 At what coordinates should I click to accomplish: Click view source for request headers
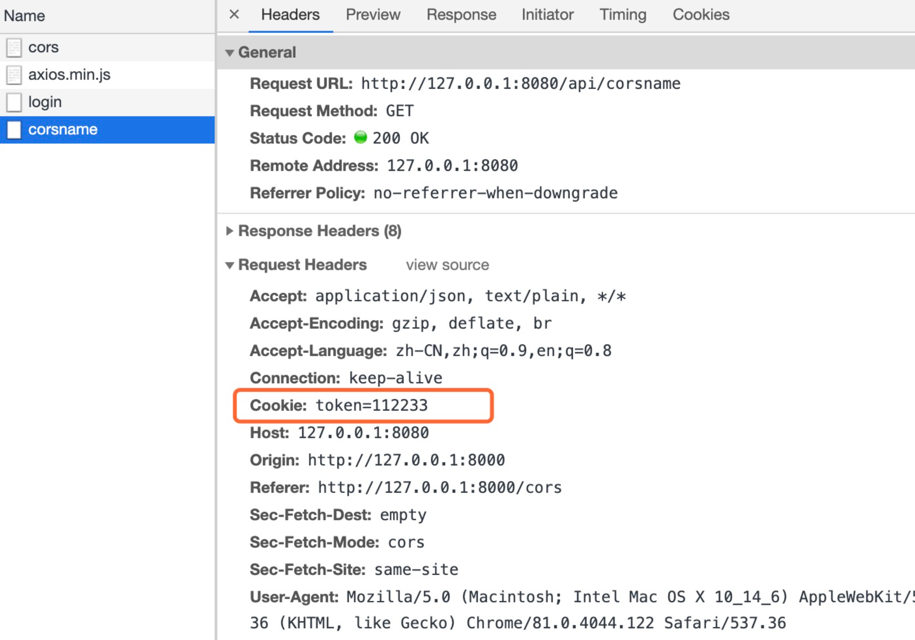coord(447,265)
